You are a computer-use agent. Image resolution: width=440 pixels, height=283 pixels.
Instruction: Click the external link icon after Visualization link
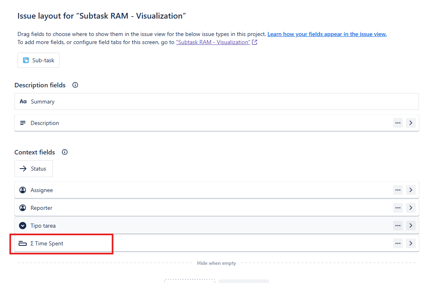coord(254,42)
